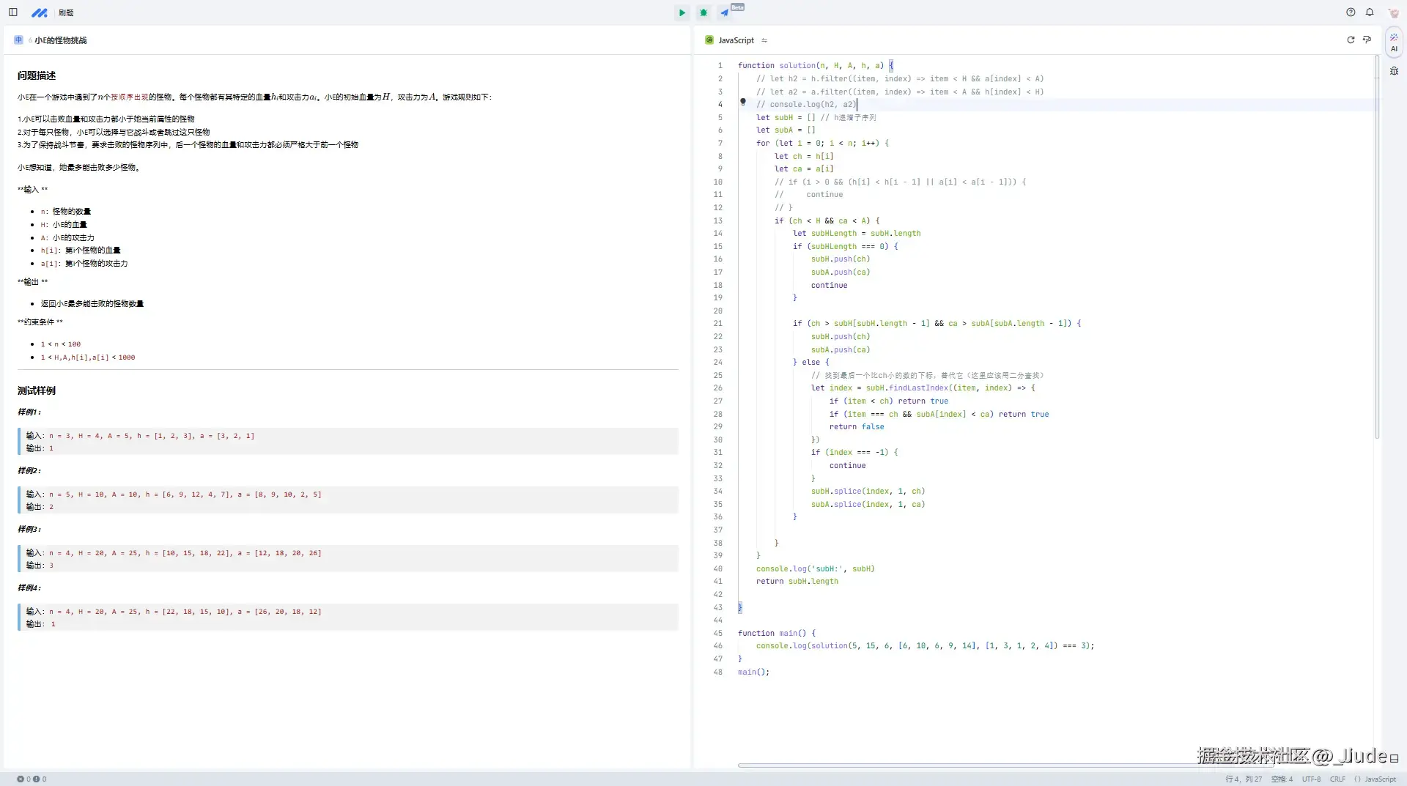Click the 'main();' call on line 48
Image resolution: width=1407 pixels, height=786 pixels.
click(x=754, y=672)
